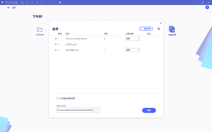Image resolution: width=212 pixels, height=132 pixels.
Task: Click the blue 应用 apply button
Action: (149, 110)
